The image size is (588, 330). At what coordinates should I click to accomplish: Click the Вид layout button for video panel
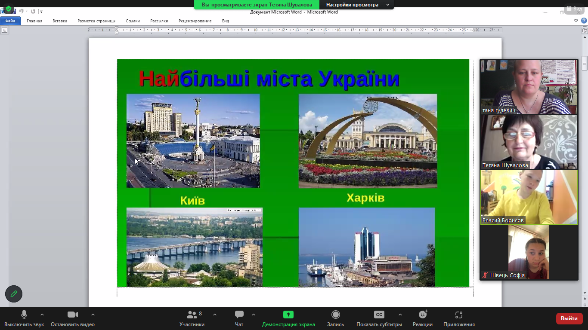click(x=574, y=9)
